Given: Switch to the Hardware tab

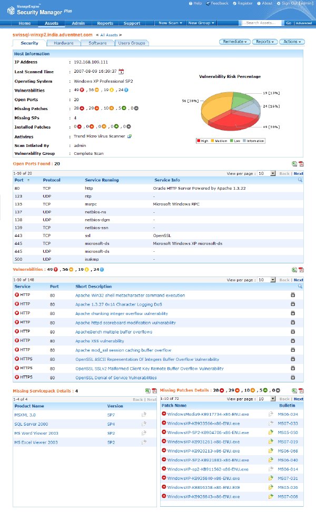Looking at the screenshot, I should click(x=64, y=43).
